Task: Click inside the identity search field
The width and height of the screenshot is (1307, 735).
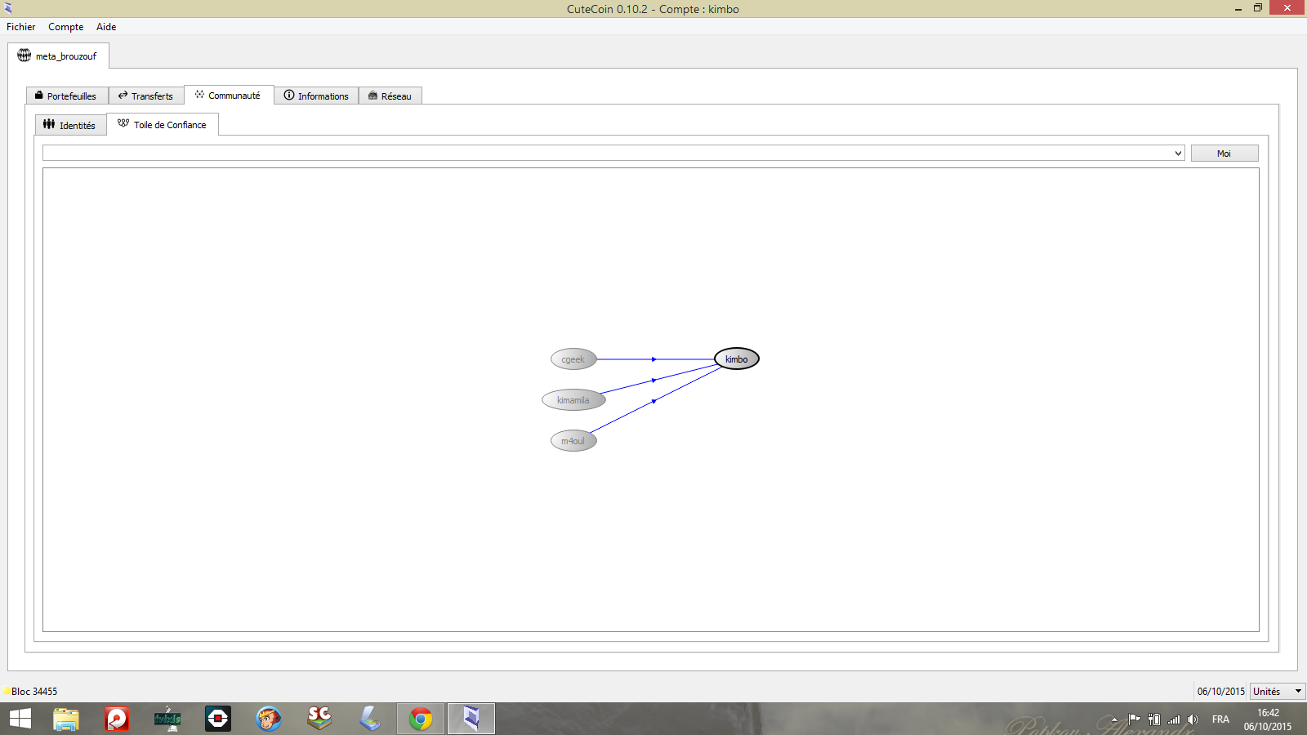Action: pyautogui.click(x=604, y=154)
